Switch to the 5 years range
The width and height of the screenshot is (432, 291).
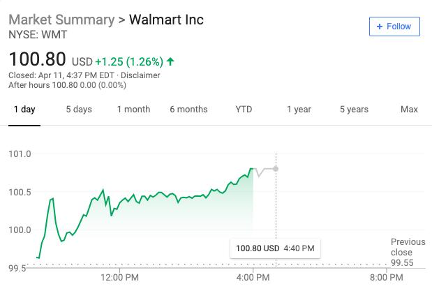pyautogui.click(x=354, y=110)
